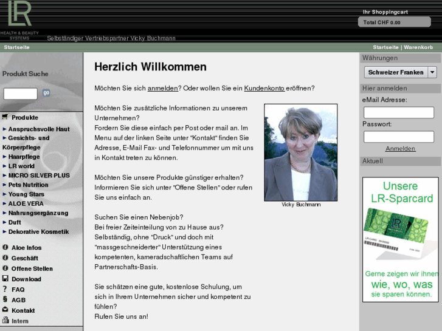Click the arrow bullet before Duft
The image size is (442, 331).
coord(4,222)
